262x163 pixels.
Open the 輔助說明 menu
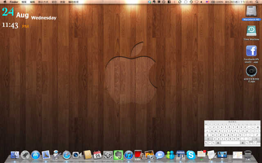(x=74, y=2)
